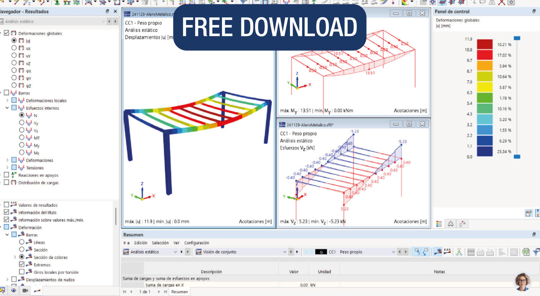The width and height of the screenshot is (540, 296).
Task: Expand the Tensiones tree node
Action: (7, 167)
